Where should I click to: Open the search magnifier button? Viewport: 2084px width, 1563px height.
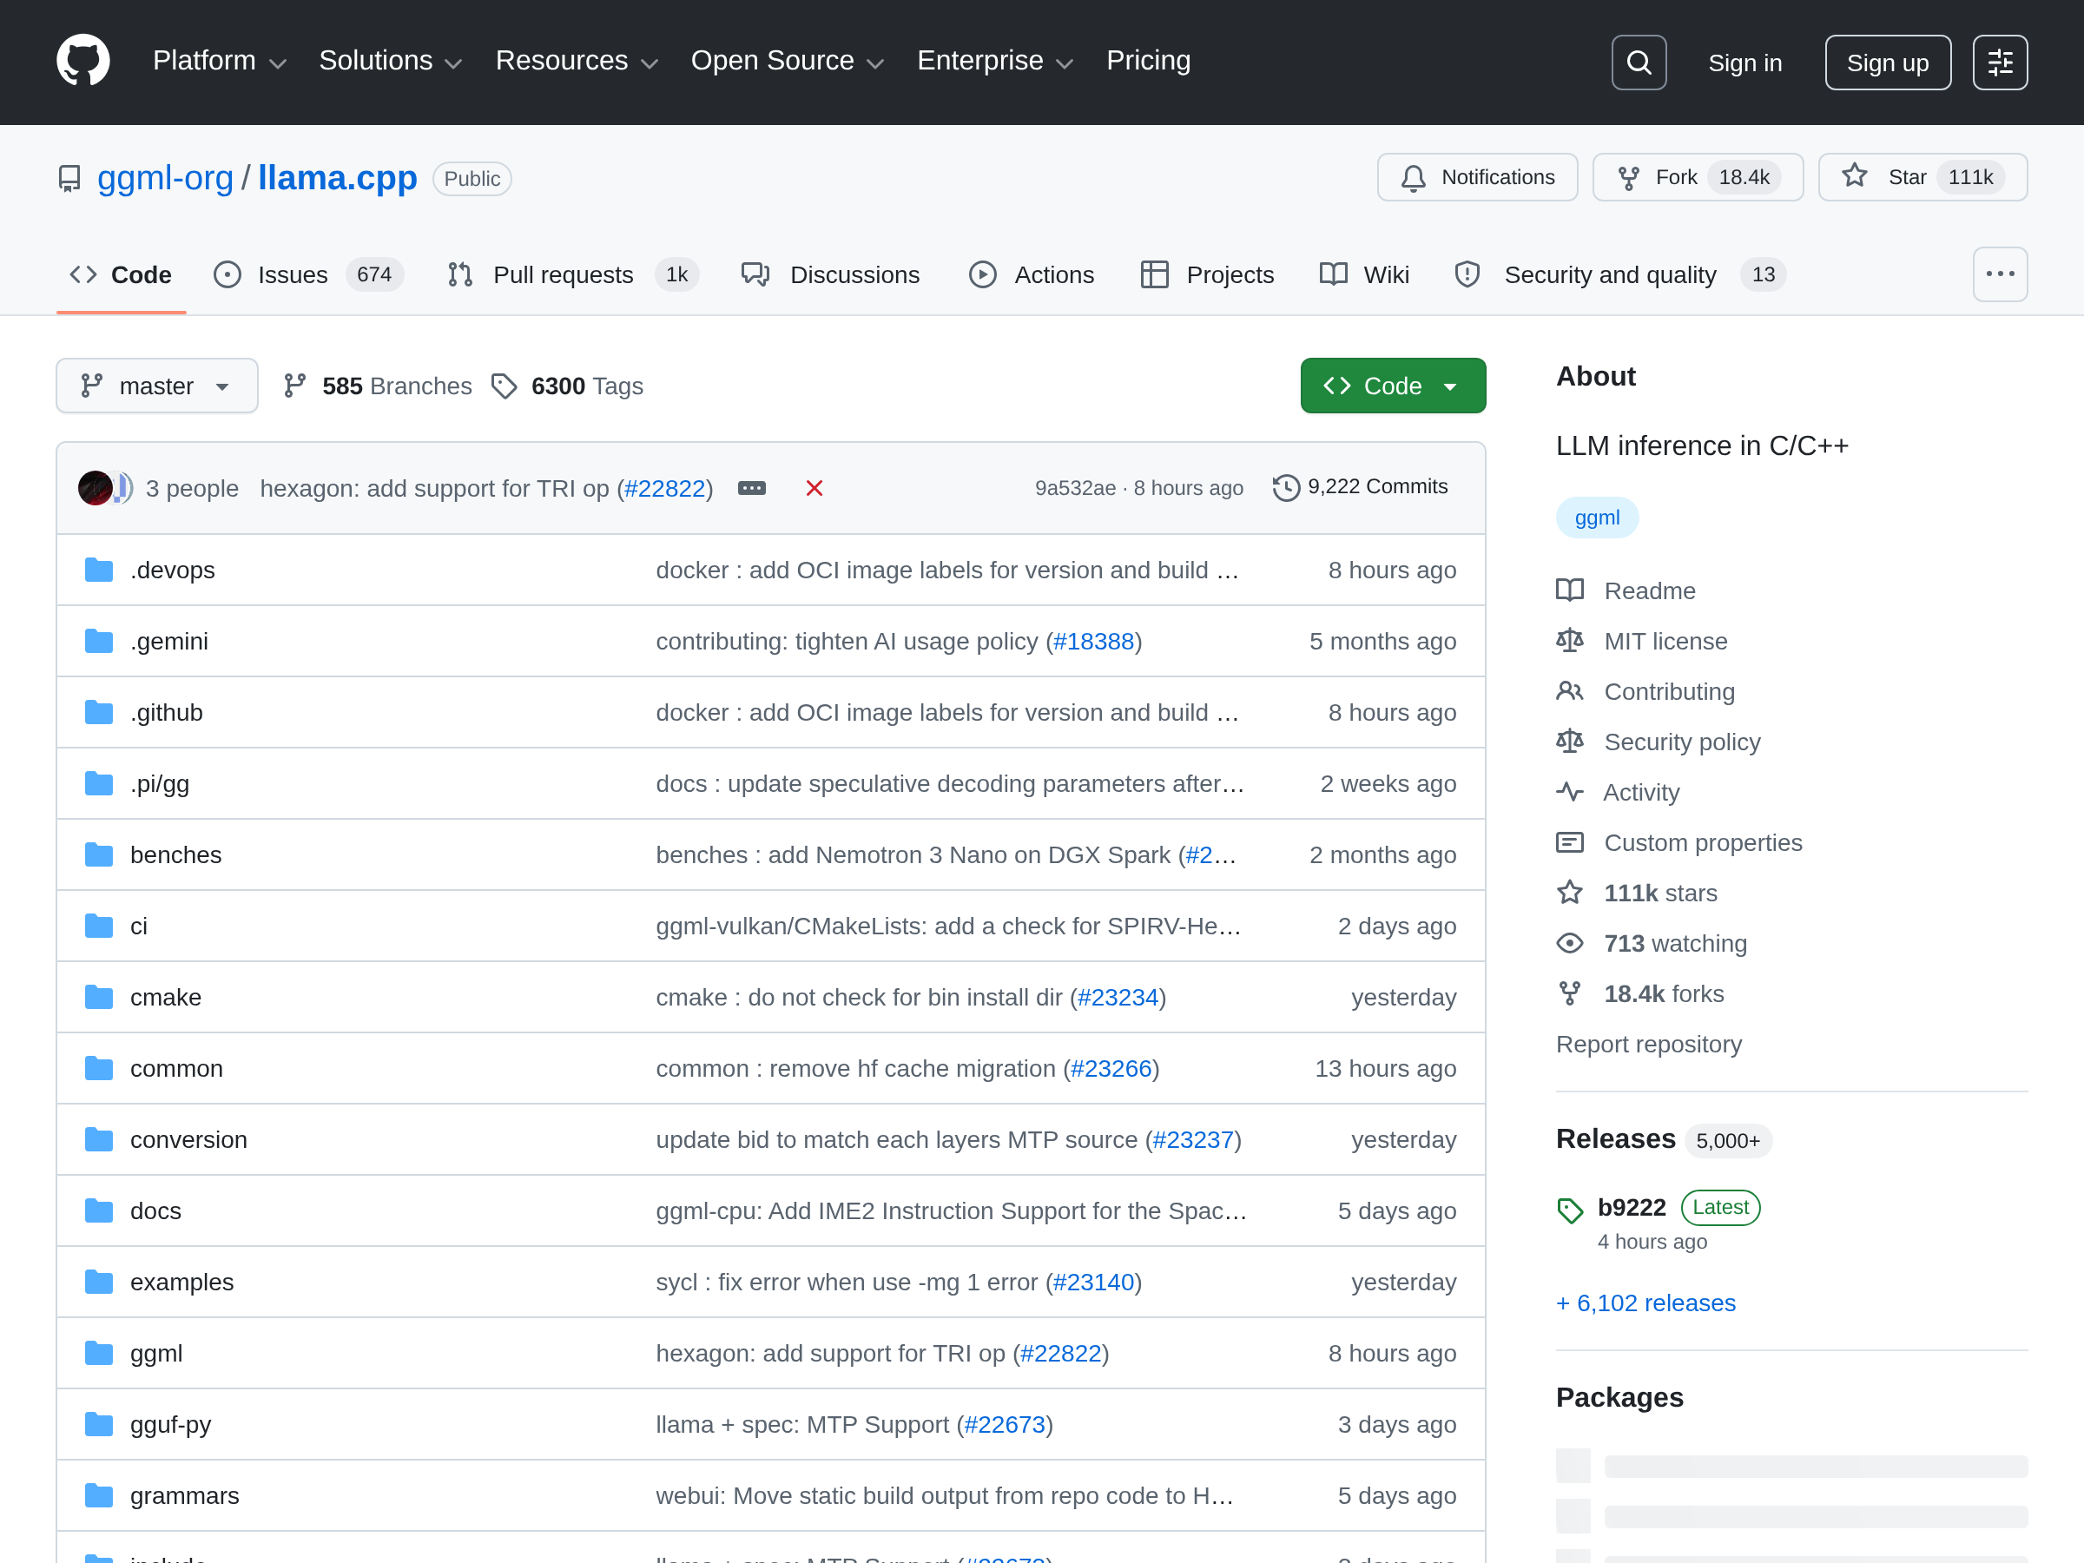point(1639,63)
